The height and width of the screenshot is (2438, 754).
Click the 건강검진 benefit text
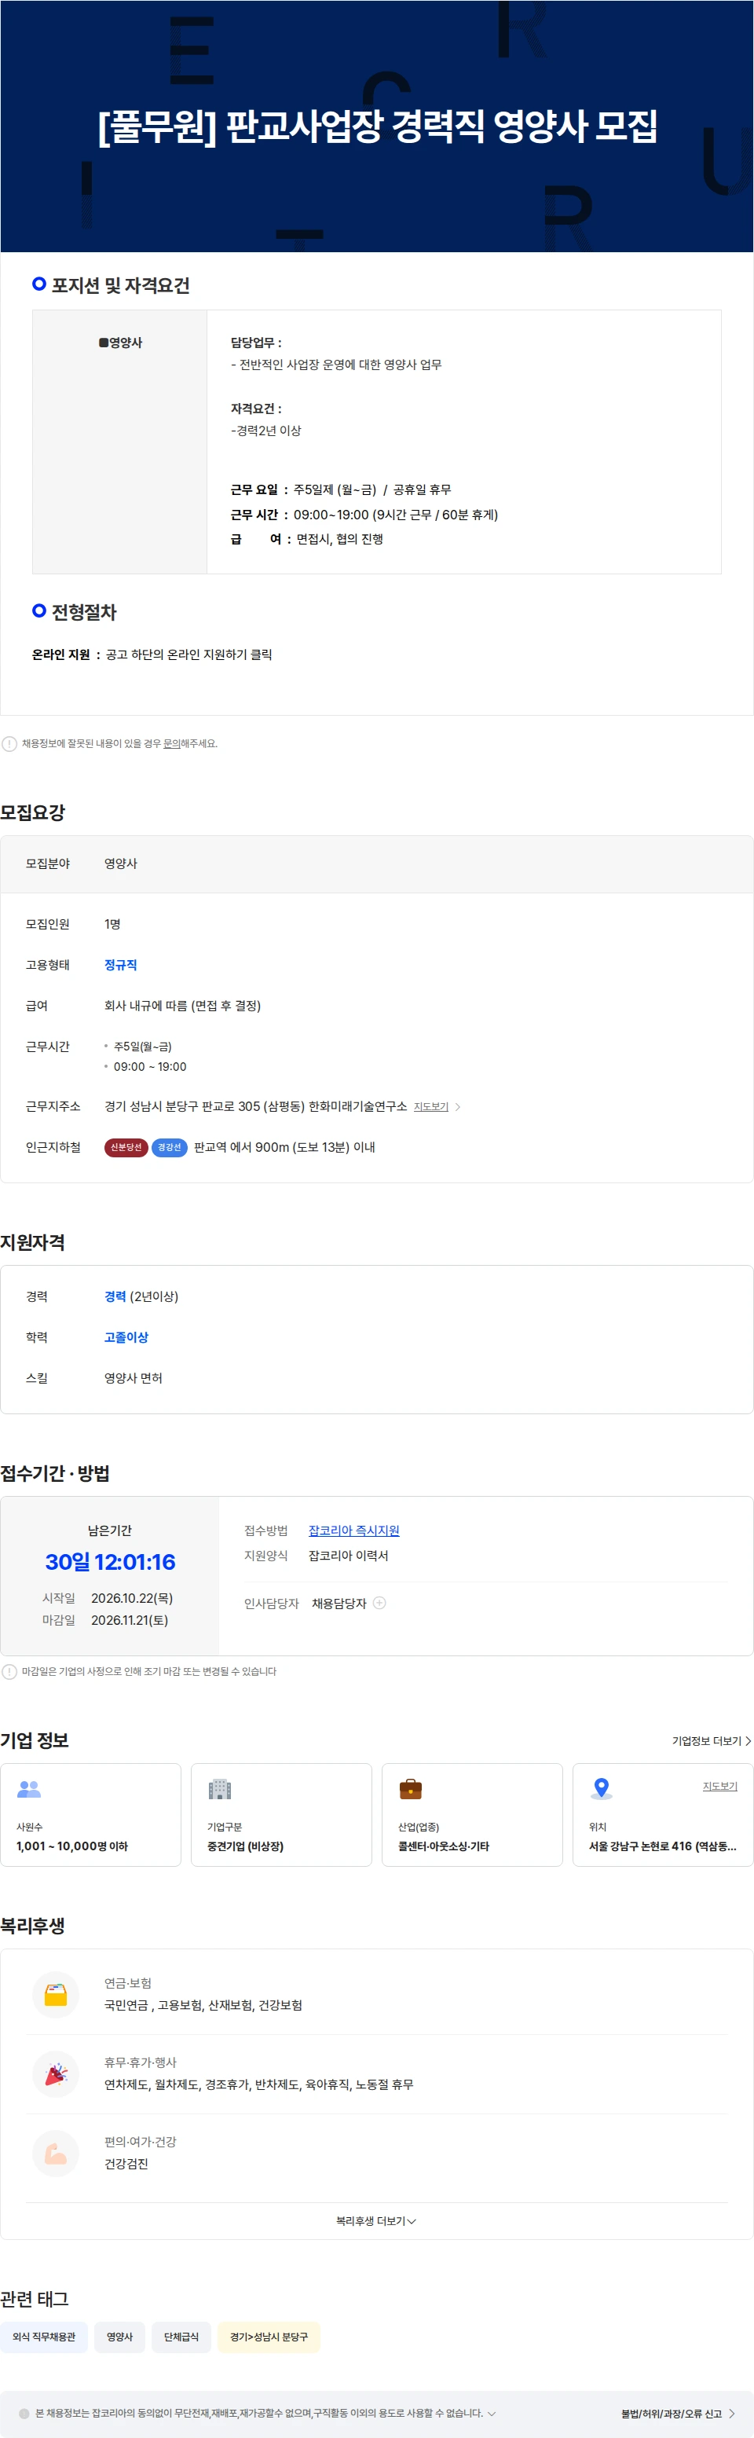click(x=126, y=2165)
